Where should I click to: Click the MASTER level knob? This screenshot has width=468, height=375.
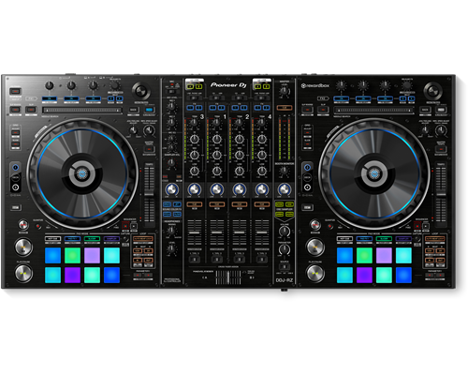click(x=284, y=91)
